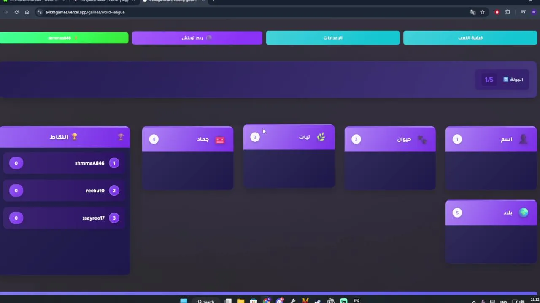The height and width of the screenshot is (303, 540).
Task: Select the اسم category card header
Action: click(x=491, y=139)
